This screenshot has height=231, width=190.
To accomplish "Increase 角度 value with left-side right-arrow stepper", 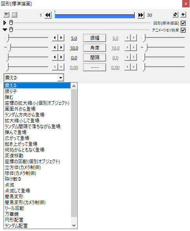I will point(61,48).
